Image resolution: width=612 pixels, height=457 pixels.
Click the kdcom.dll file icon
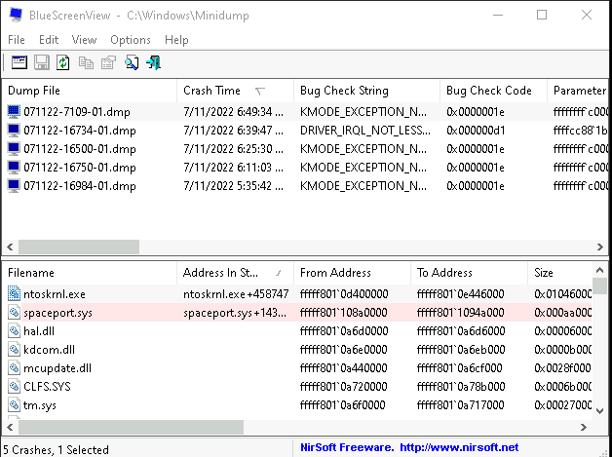(x=14, y=349)
